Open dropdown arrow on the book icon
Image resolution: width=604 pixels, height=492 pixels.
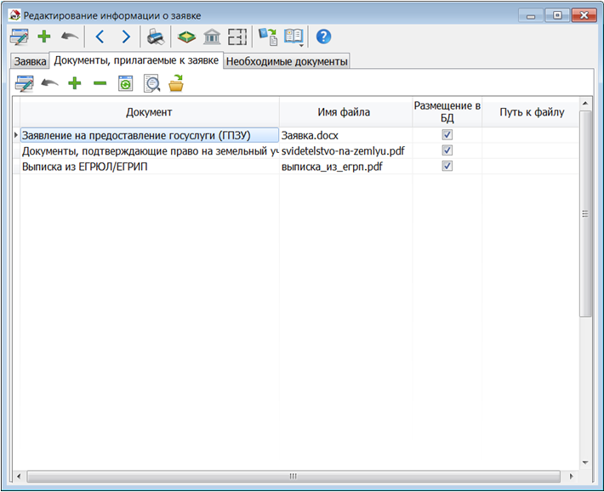(x=301, y=43)
